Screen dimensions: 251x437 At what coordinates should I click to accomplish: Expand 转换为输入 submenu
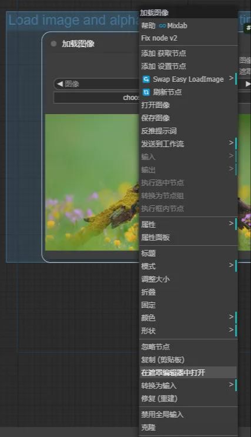[x=188, y=386]
